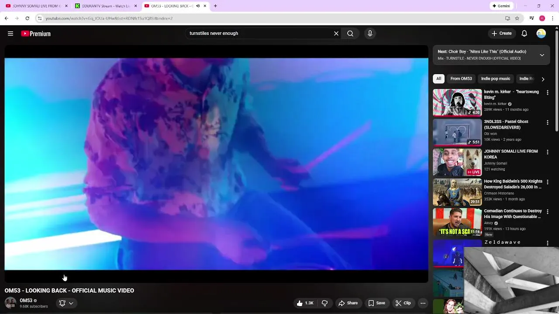Open options for Comedian Continues video
Image resolution: width=559 pixels, height=314 pixels.
click(x=547, y=212)
